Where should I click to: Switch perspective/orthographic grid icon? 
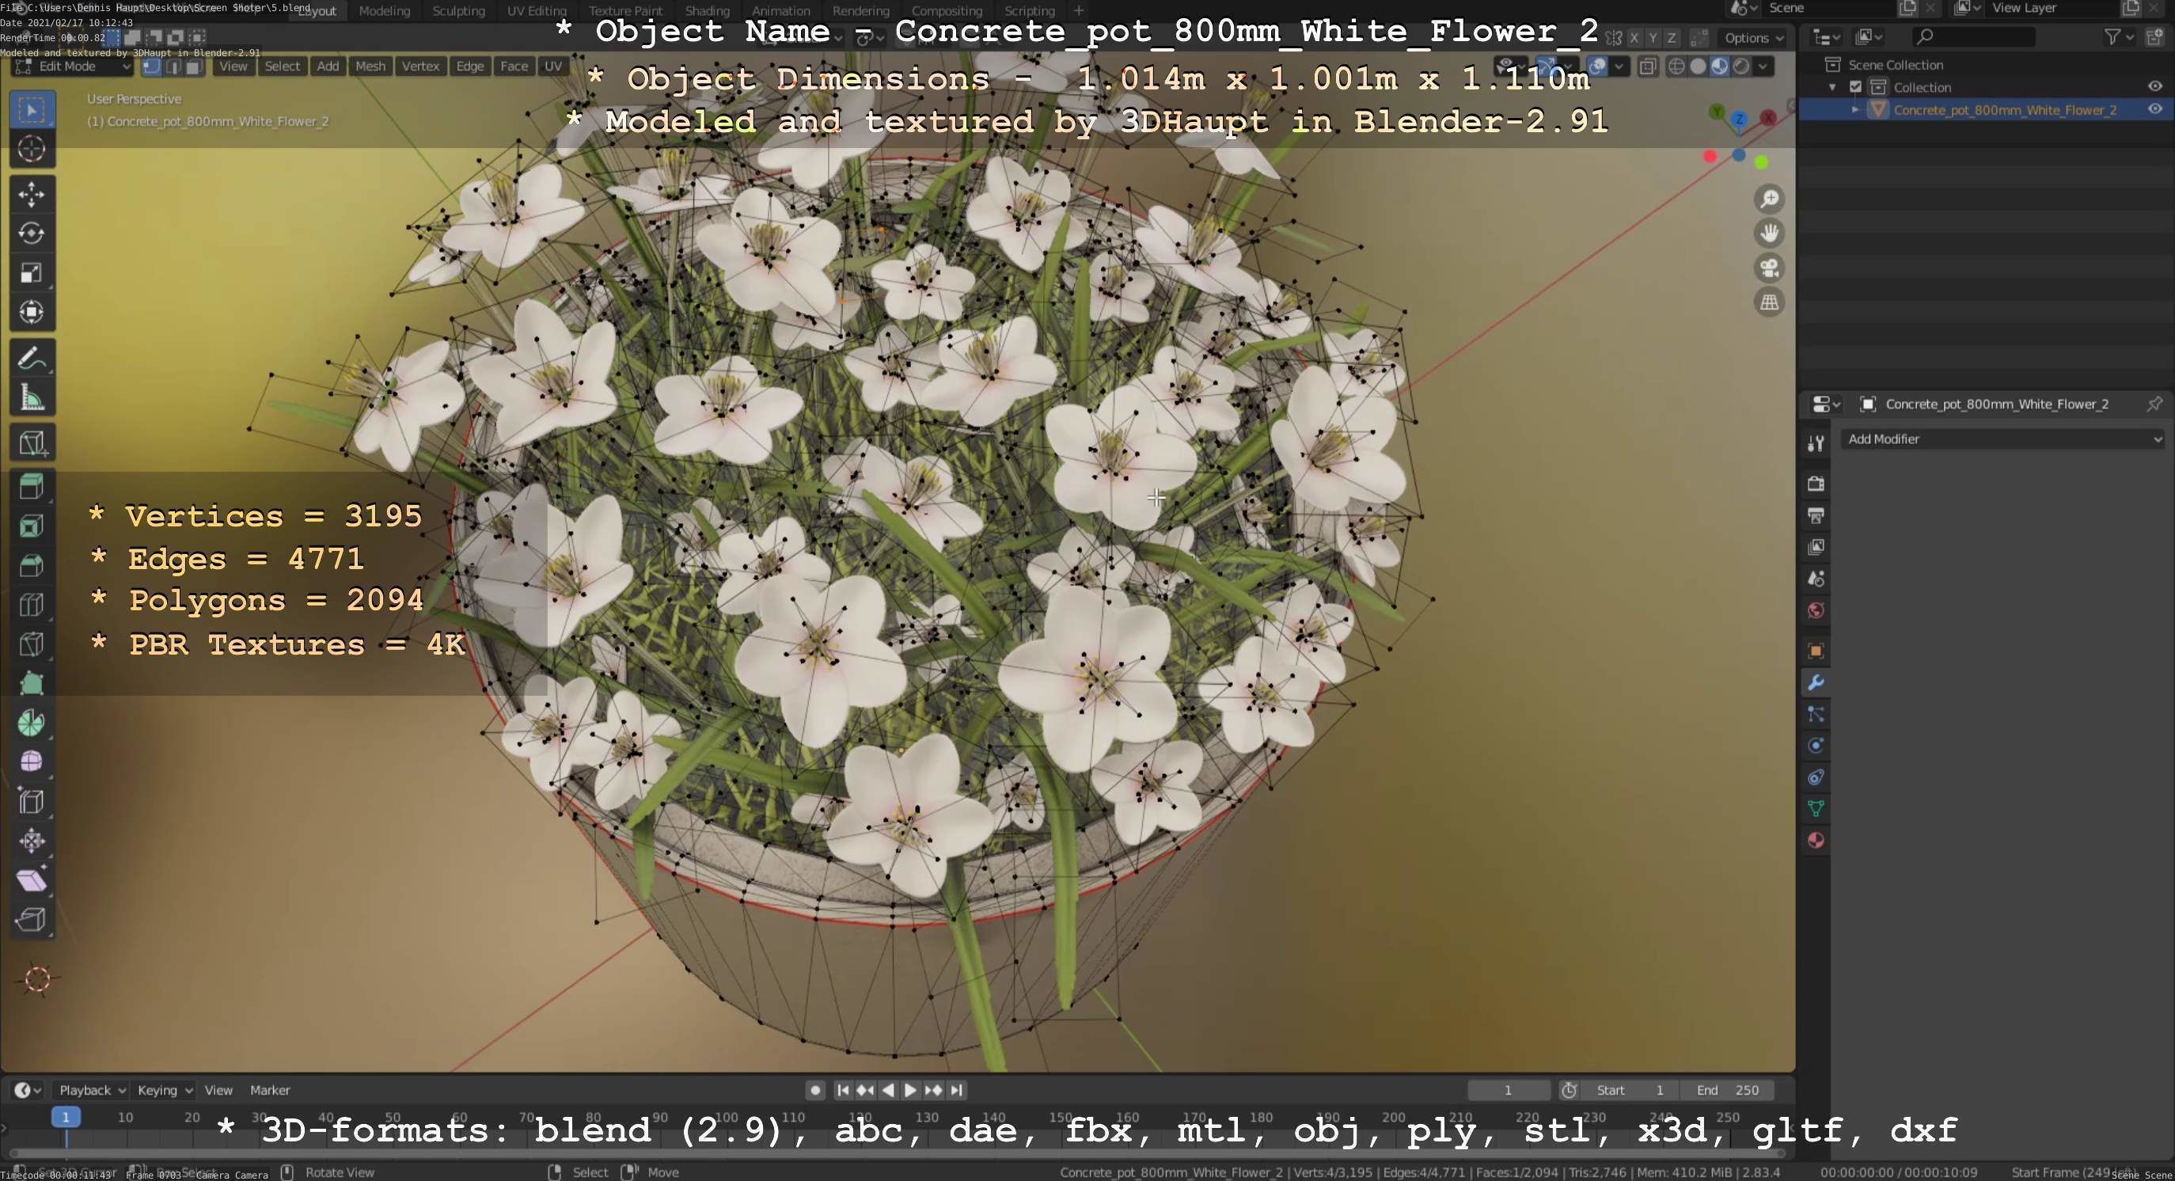coord(1770,302)
